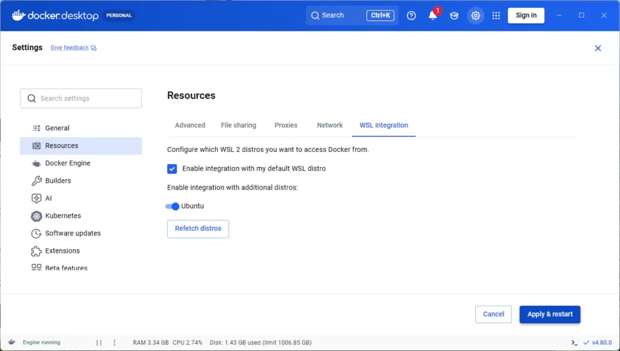This screenshot has height=351, width=620.
Task: Click the Search settings input field
Action: pos(81,99)
